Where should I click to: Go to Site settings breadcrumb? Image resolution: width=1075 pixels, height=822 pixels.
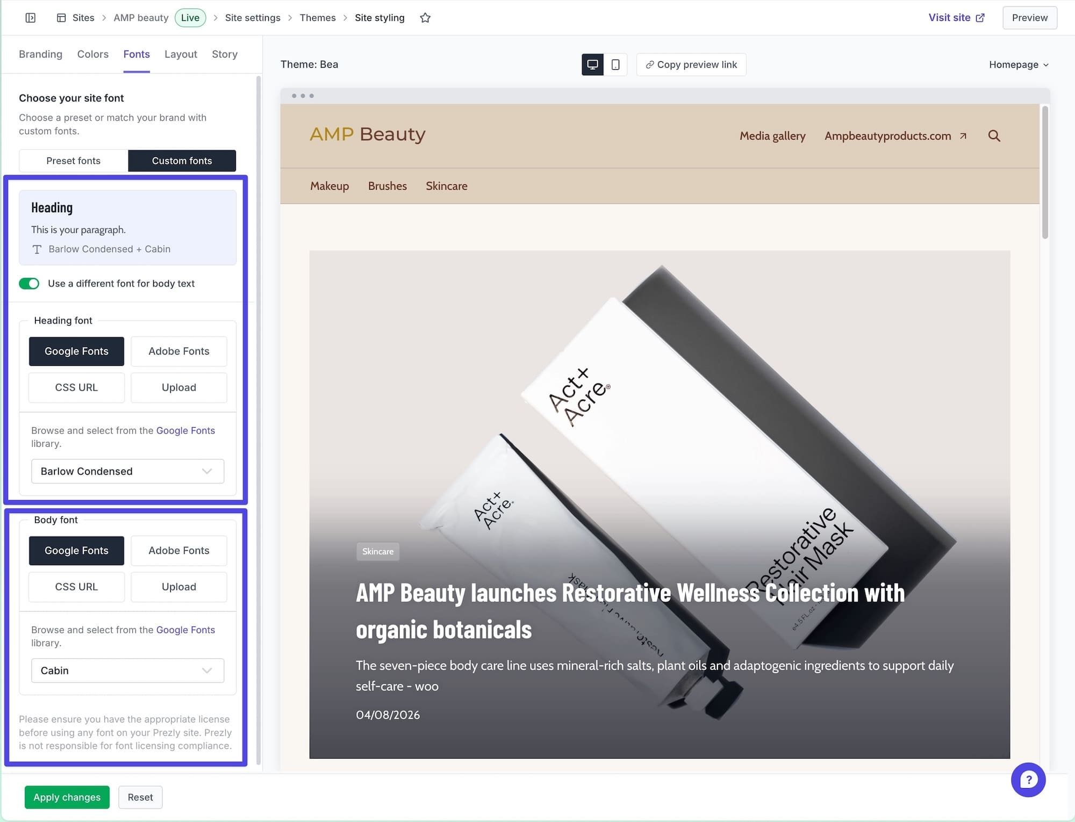click(x=253, y=18)
